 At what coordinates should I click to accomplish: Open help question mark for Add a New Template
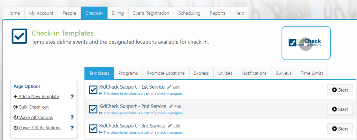click(72, 97)
